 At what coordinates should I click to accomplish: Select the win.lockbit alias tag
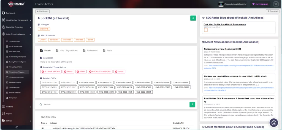(x=67, y=40)
